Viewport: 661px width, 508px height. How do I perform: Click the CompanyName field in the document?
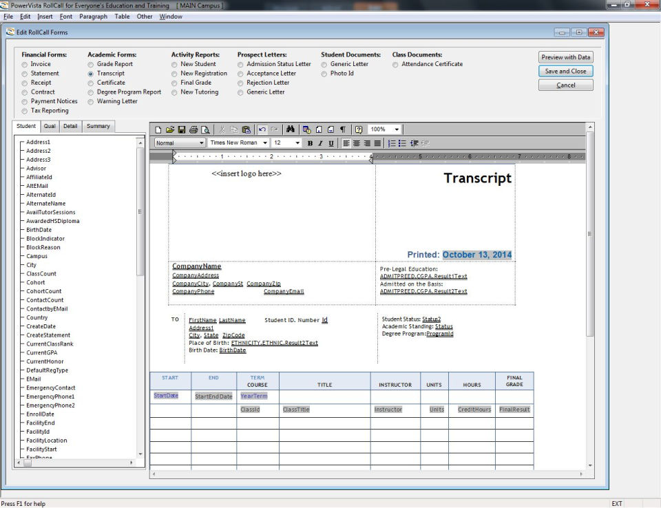click(x=196, y=266)
